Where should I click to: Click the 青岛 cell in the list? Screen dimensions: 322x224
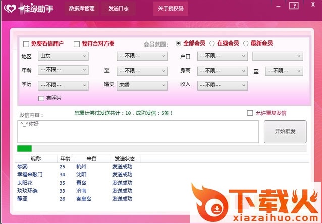81,183
